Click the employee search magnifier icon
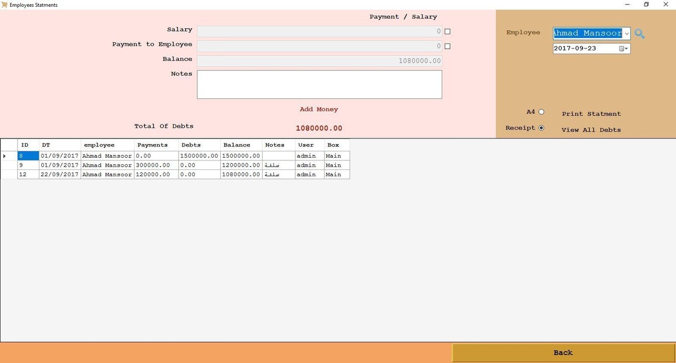 click(x=639, y=34)
